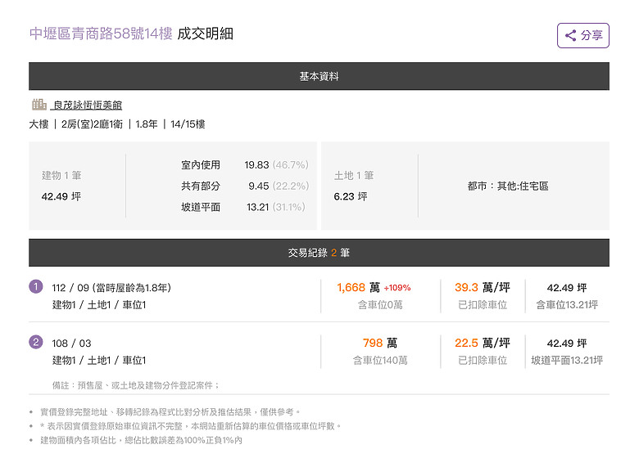Click the purple number 1 transaction badge
This screenshot has width=639, height=467.
point(36,287)
